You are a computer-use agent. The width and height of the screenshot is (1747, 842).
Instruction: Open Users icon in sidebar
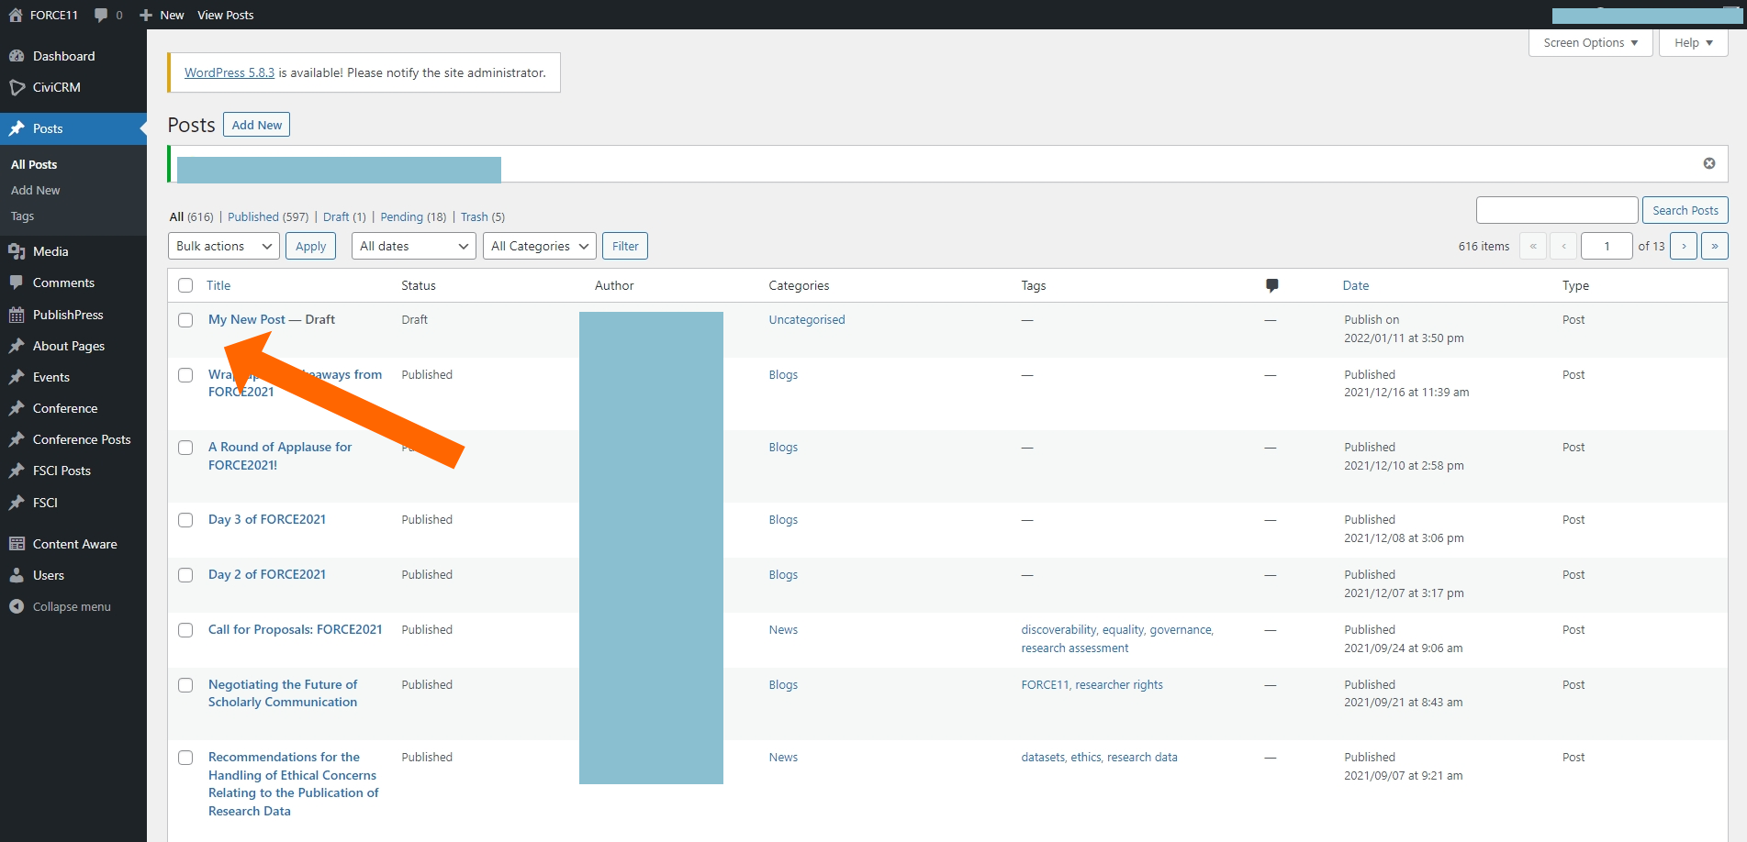tap(17, 575)
